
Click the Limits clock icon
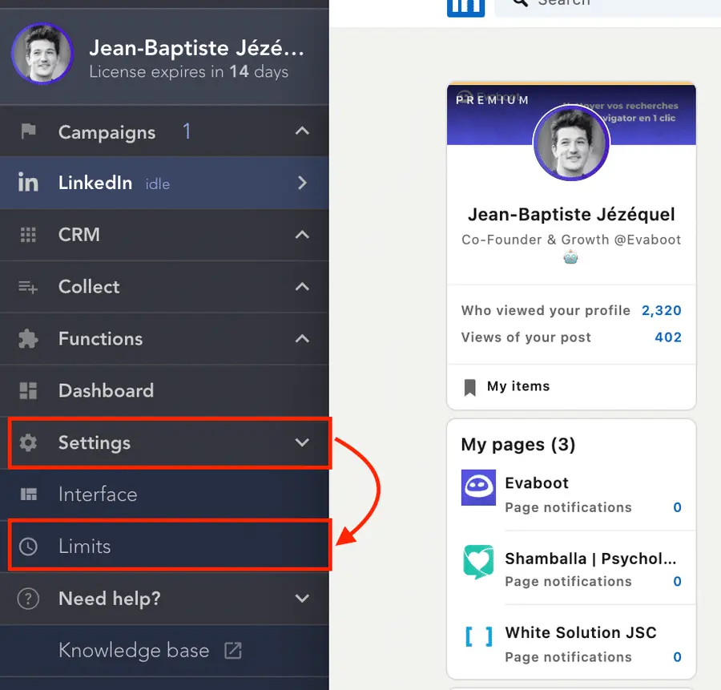(28, 546)
